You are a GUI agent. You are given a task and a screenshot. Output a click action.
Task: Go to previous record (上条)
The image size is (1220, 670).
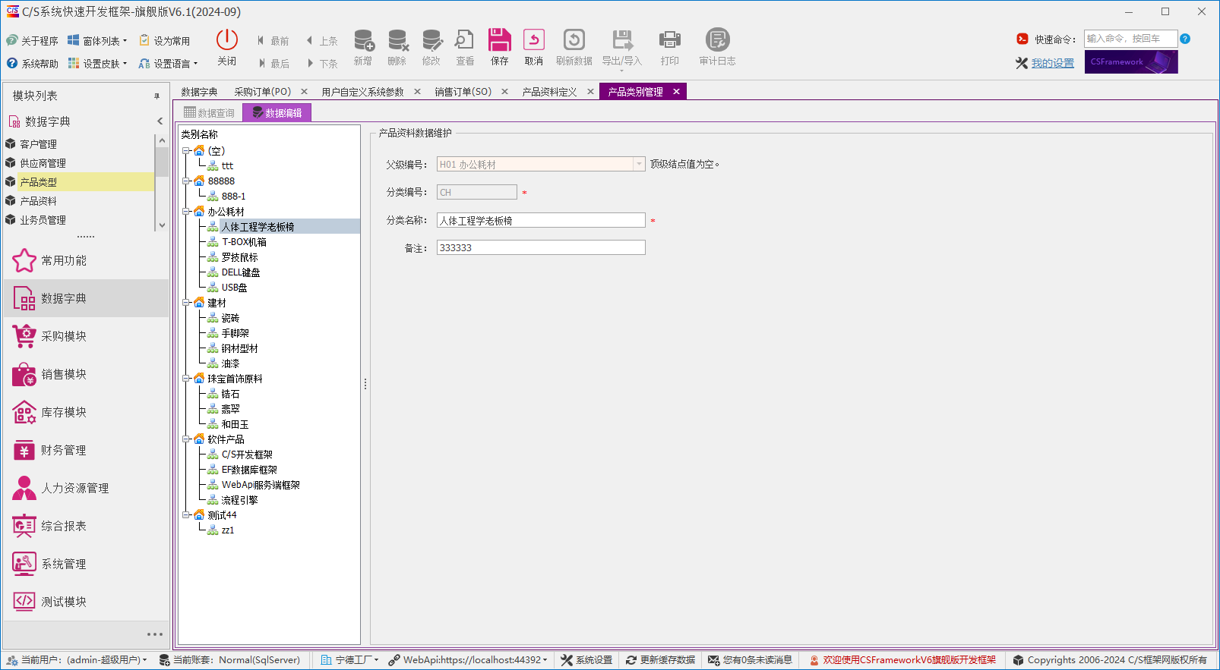[322, 41]
